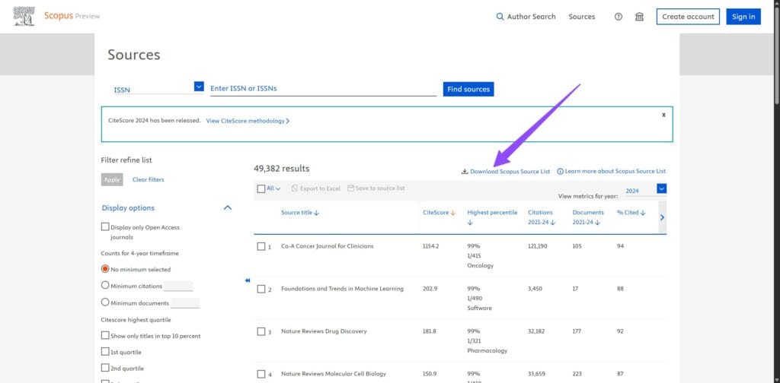Click the Minimum citations number field
Image resolution: width=780 pixels, height=383 pixels.
point(178,286)
